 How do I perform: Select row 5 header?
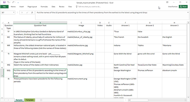point(2,58)
